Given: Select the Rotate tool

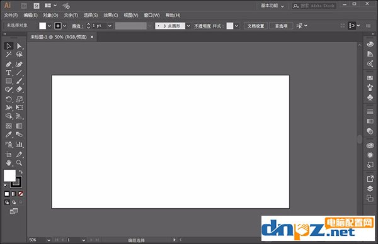Looking at the screenshot, I should coord(8,99).
